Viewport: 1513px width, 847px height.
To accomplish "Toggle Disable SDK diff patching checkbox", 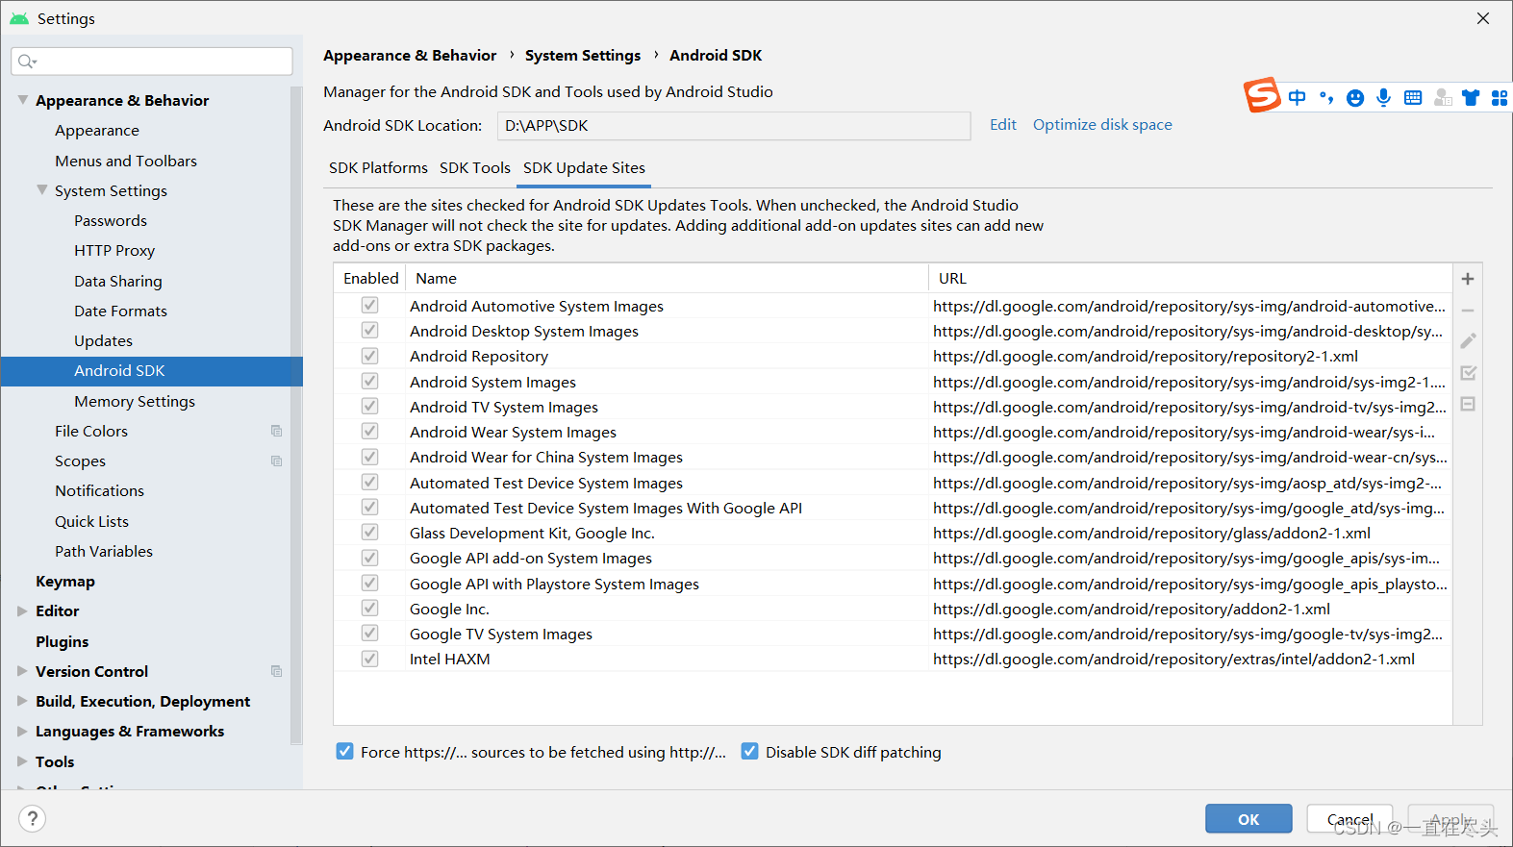I will [749, 751].
